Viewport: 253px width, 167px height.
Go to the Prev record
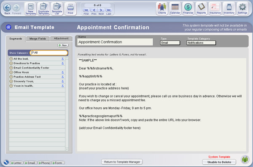pyautogui.click(x=94, y=10)
